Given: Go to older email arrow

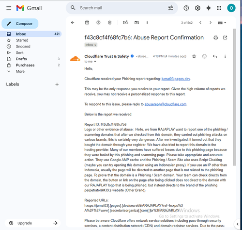Looking at the screenshot, I should tap(211, 23).
